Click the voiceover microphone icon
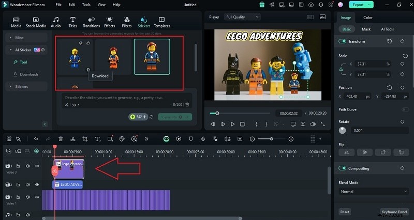The image size is (414, 220). tap(203, 139)
